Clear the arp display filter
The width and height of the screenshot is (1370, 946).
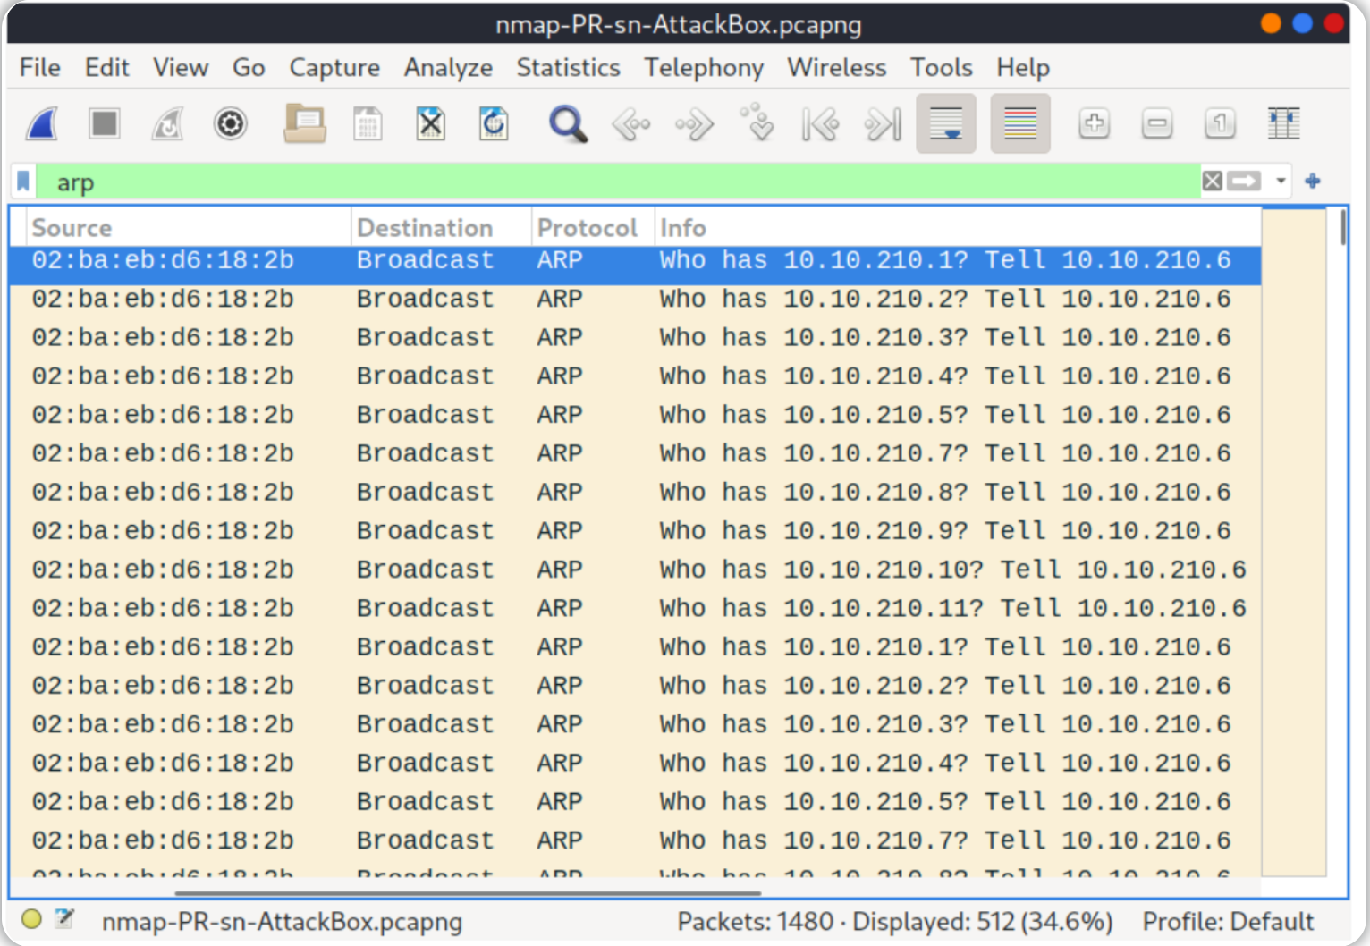1213,182
